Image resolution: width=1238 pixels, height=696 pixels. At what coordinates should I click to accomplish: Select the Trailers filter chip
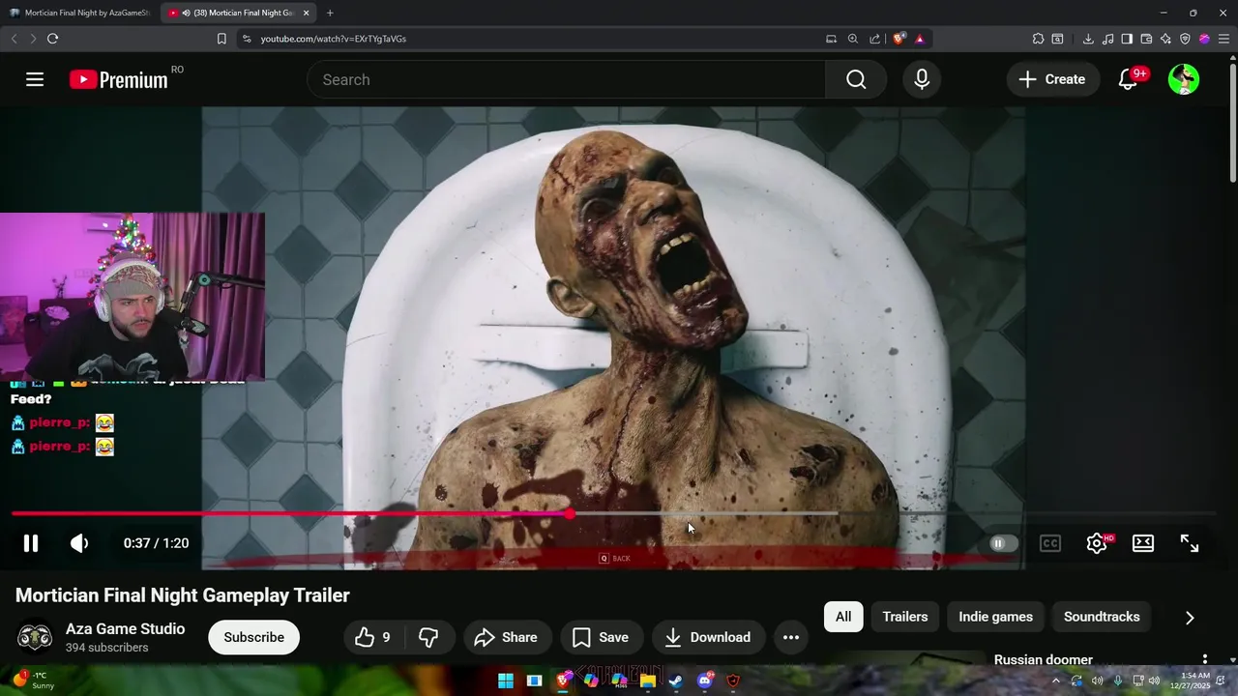(x=905, y=617)
